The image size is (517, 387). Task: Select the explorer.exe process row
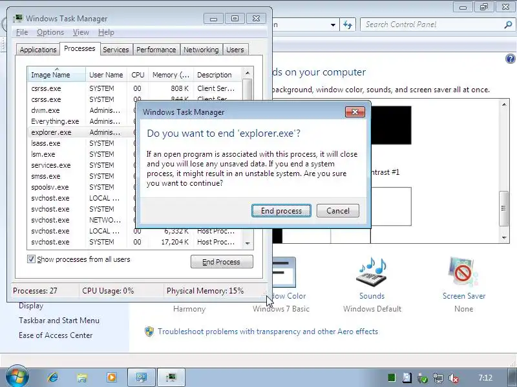coord(82,132)
